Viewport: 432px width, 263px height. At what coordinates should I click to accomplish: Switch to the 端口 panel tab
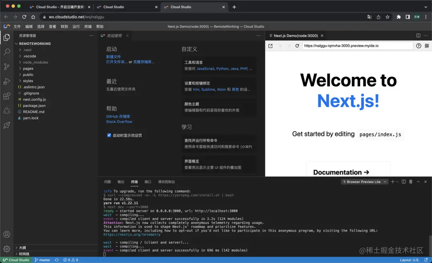148,182
